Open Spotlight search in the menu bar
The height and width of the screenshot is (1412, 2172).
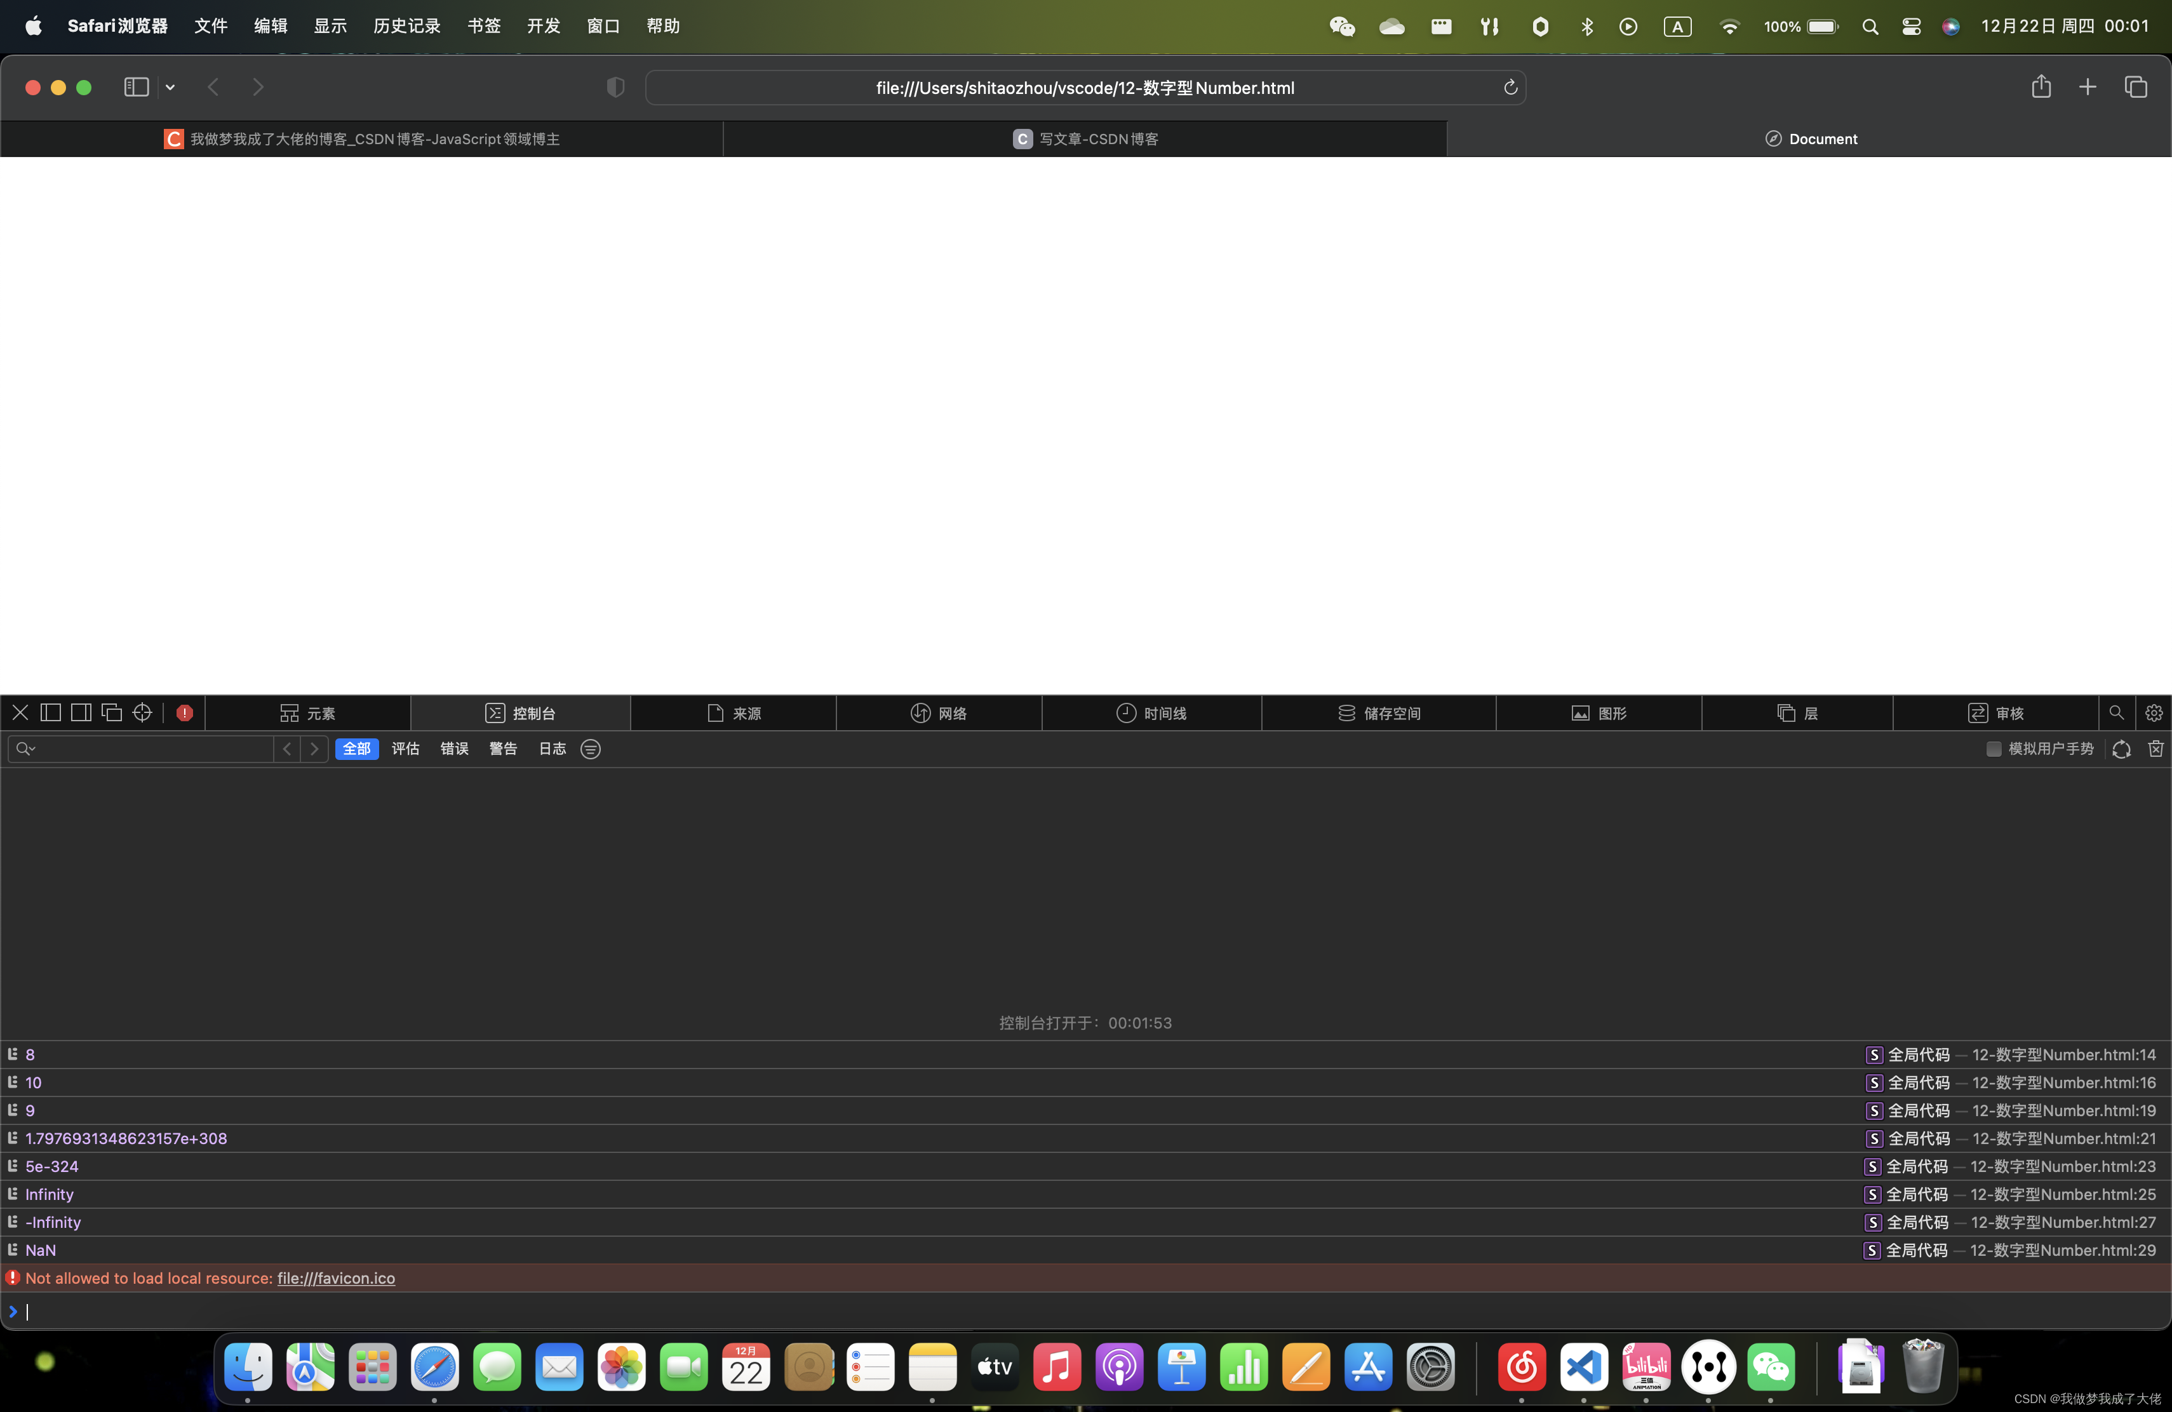pos(1870,27)
